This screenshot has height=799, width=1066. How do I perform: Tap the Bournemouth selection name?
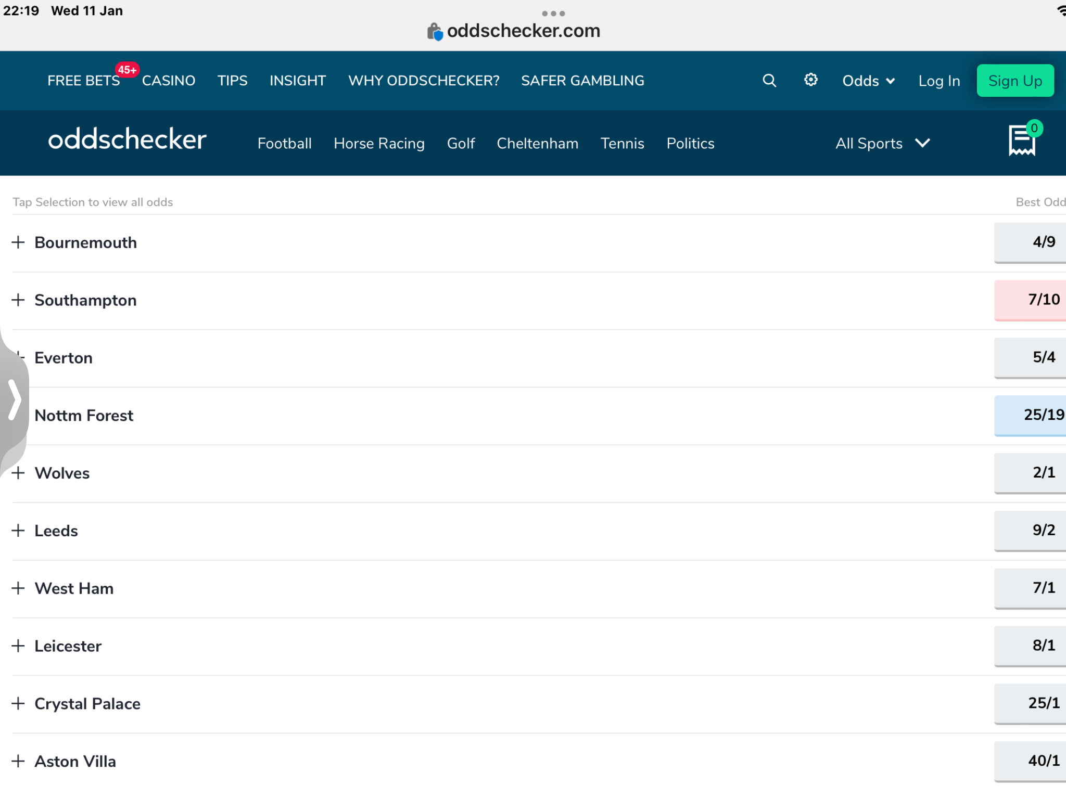coord(86,242)
